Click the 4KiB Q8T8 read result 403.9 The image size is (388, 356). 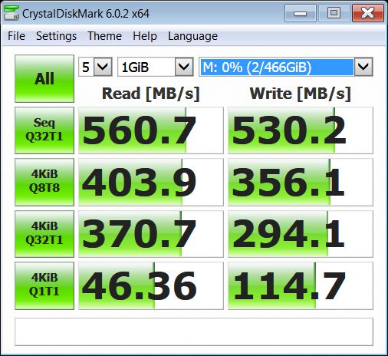click(151, 182)
